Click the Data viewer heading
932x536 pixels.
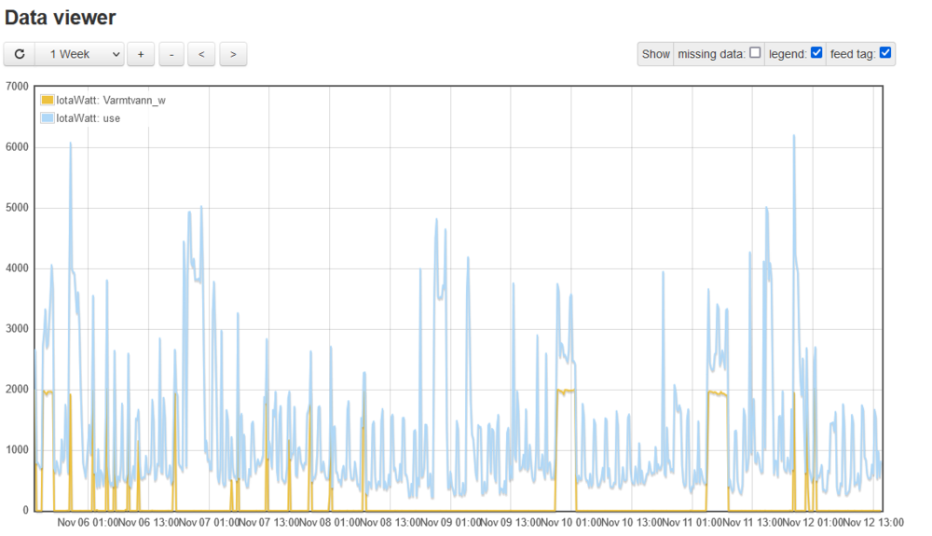click(61, 17)
